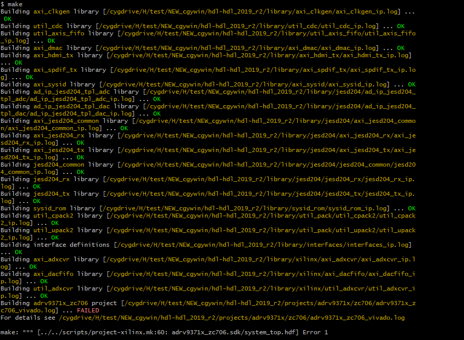Image resolution: width=464 pixels, height=340 pixels.
Task: Click the '$ make' command line
Action: 11,4
